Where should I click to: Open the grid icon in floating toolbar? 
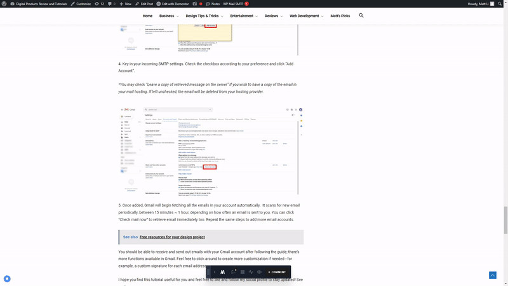[243, 272]
